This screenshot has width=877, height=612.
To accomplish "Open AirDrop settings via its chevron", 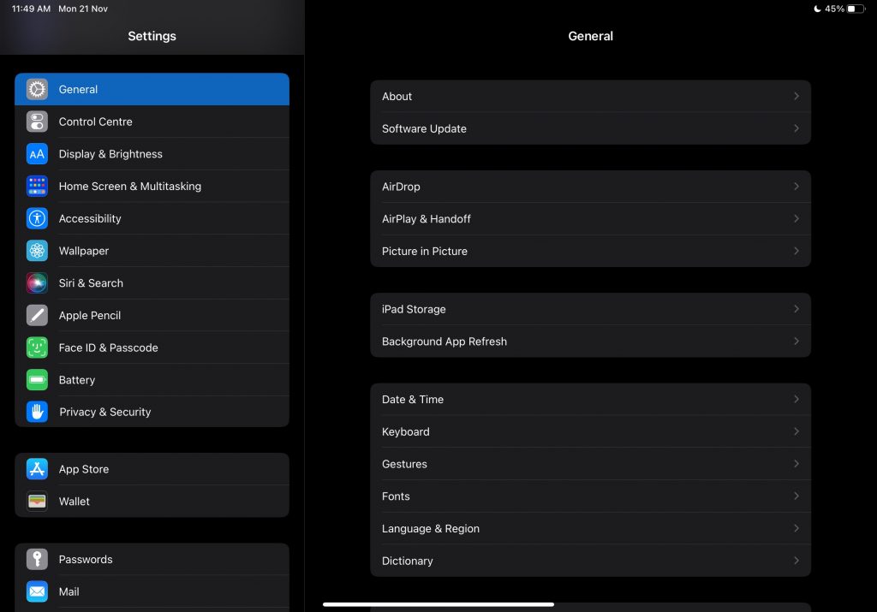I will [x=796, y=187].
